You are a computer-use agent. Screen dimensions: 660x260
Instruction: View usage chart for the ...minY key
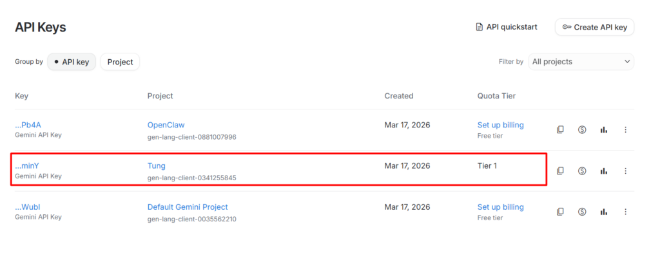[604, 171]
